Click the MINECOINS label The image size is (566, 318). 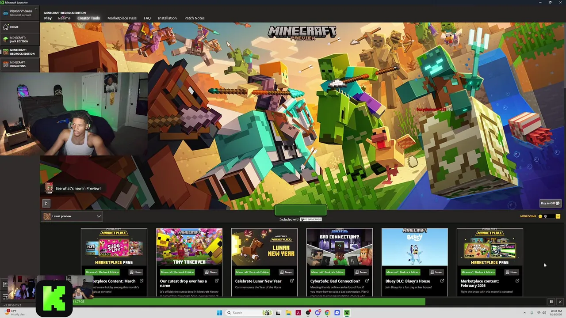pyautogui.click(x=528, y=216)
